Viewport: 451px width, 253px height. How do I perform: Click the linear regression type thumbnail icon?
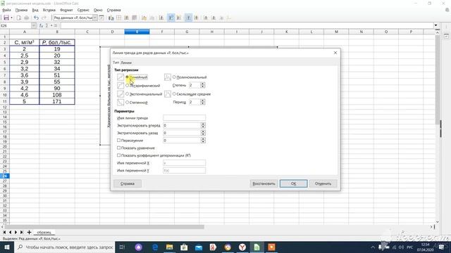tap(121, 77)
